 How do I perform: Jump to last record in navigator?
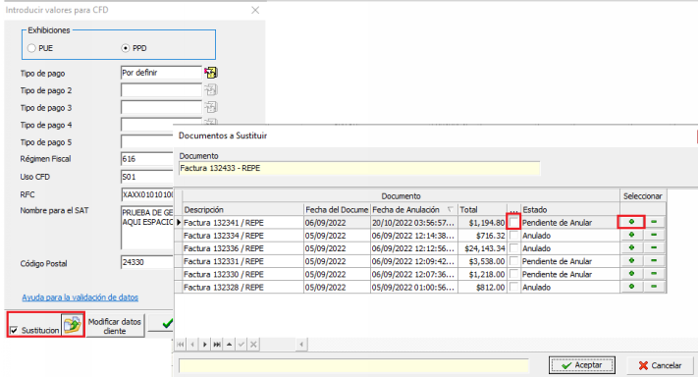click(x=217, y=344)
